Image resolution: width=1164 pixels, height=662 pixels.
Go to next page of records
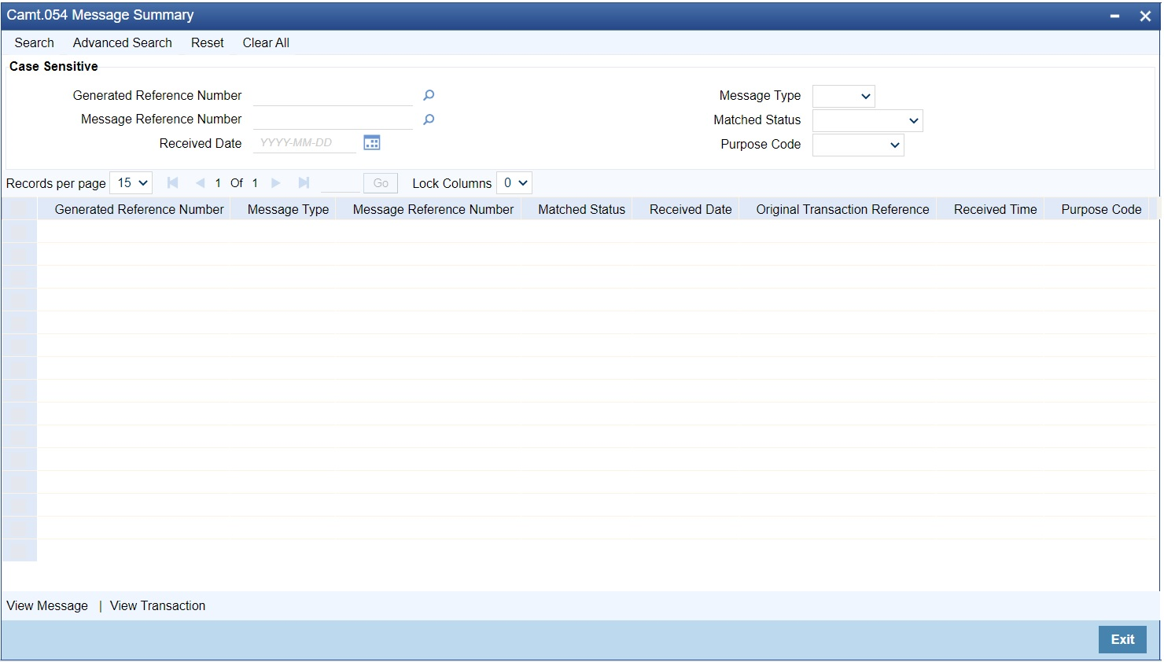point(276,183)
